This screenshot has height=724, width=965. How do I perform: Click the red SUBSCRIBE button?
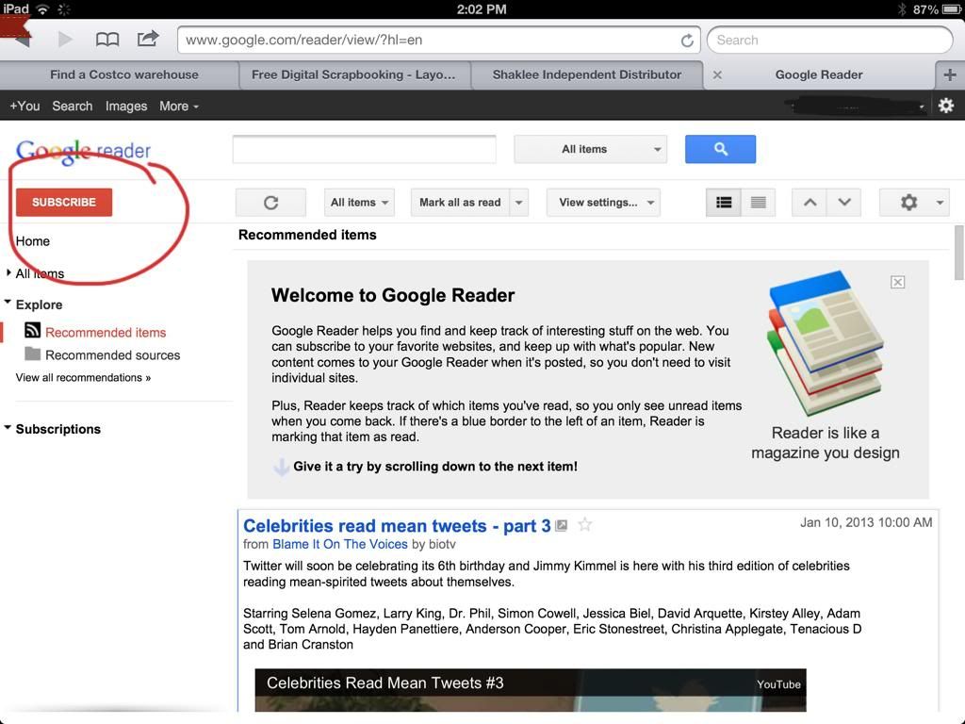pos(64,202)
